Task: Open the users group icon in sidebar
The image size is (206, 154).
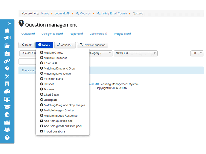Action: coord(7,130)
